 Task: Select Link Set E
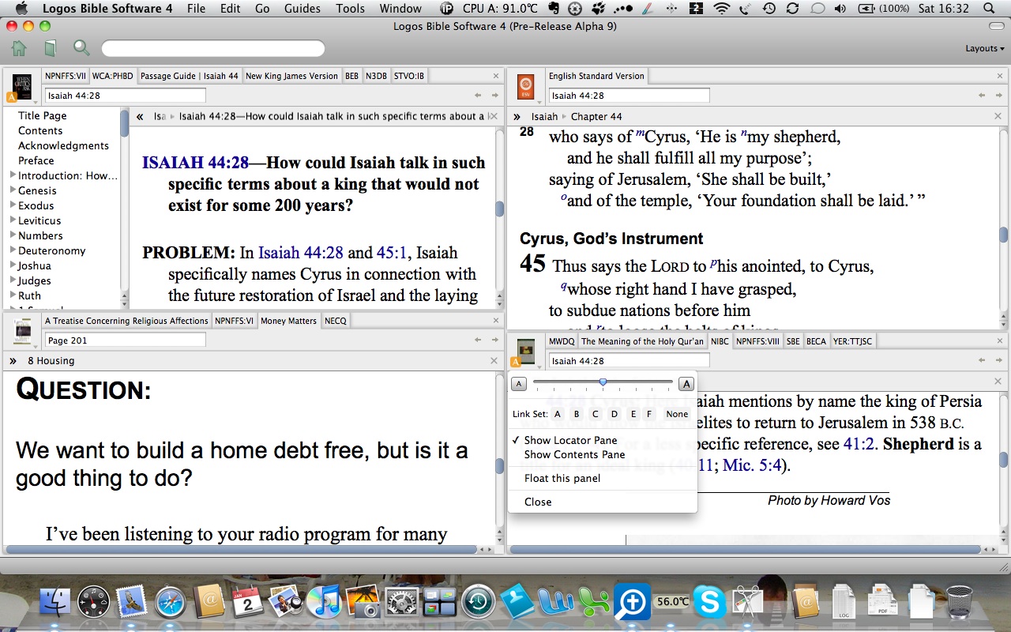633,414
